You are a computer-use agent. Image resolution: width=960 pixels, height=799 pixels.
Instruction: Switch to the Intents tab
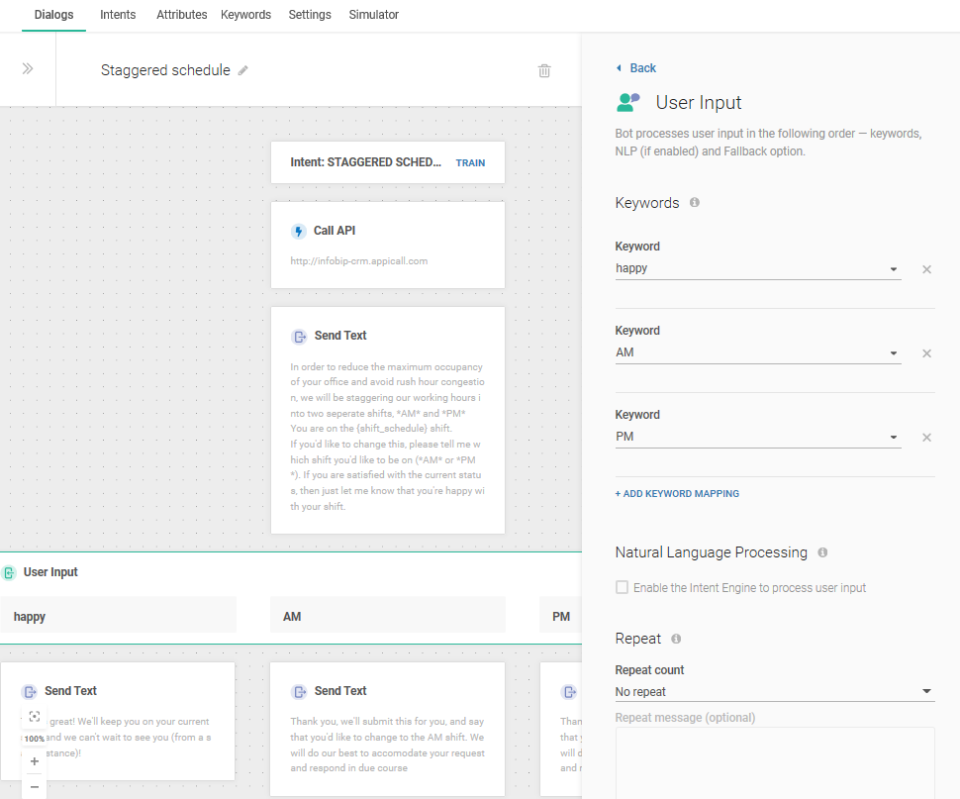118,15
